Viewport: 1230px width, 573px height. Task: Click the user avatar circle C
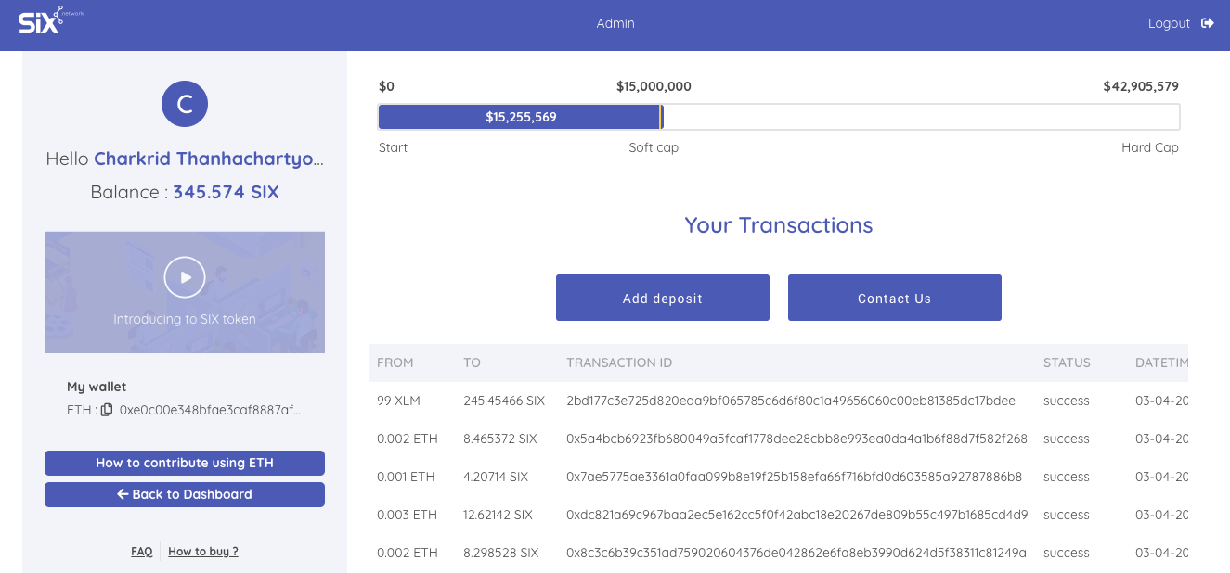[x=185, y=104]
